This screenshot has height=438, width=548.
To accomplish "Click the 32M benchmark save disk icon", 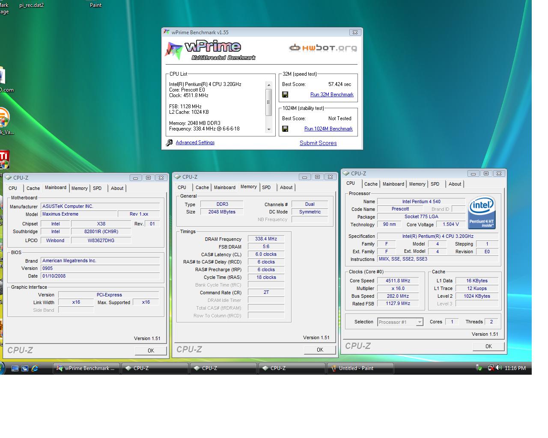I will pyautogui.click(x=285, y=95).
